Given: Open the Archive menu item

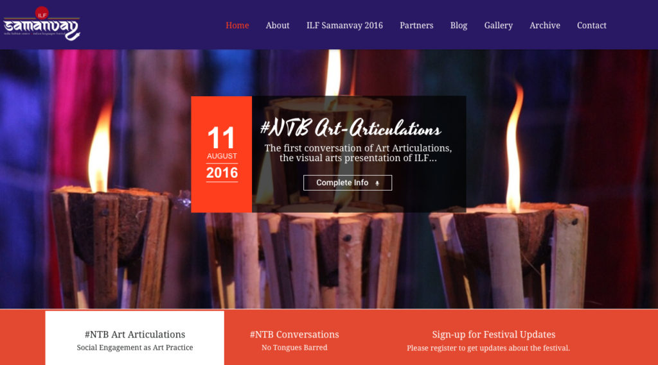Looking at the screenshot, I should point(545,26).
